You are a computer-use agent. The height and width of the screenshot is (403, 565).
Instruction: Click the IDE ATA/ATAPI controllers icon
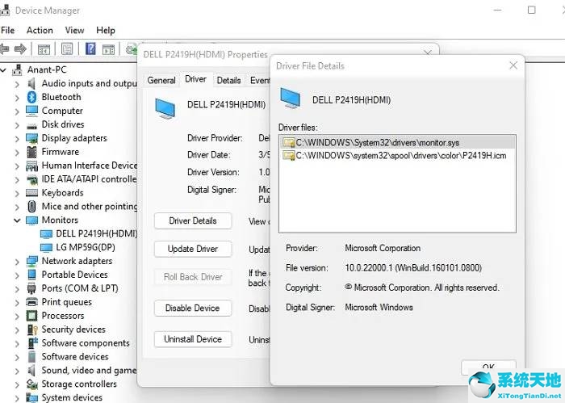[x=31, y=179]
